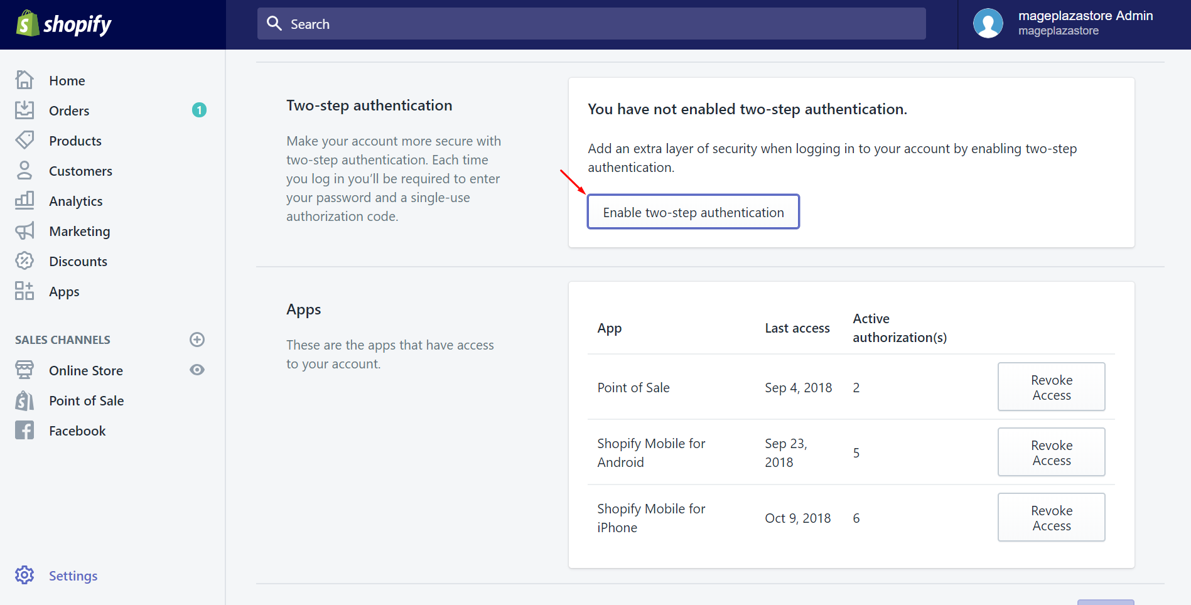Click the Point of Sale bag icon

point(24,400)
